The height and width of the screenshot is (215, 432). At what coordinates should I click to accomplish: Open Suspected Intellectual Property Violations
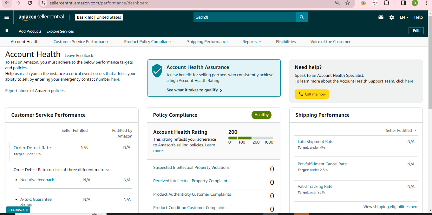(191, 168)
